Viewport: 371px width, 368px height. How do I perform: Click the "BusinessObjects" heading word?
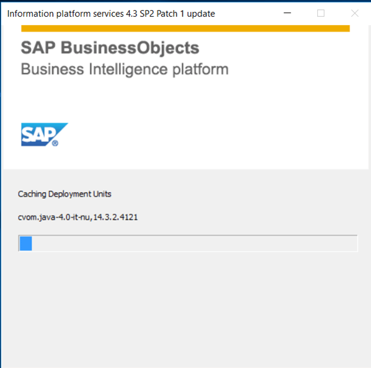pos(130,48)
